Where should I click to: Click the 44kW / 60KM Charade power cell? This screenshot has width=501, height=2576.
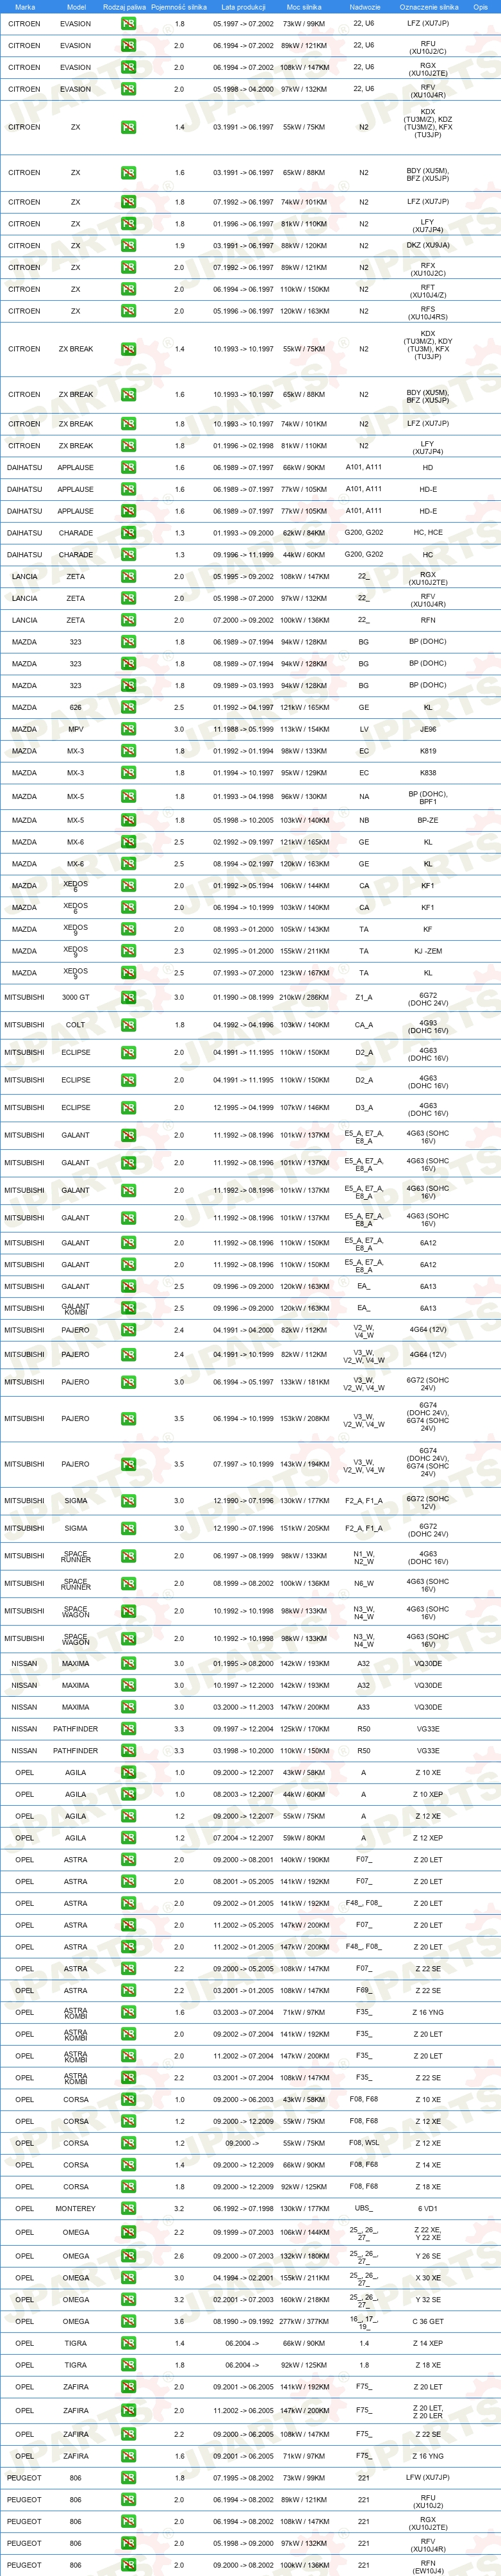304,555
